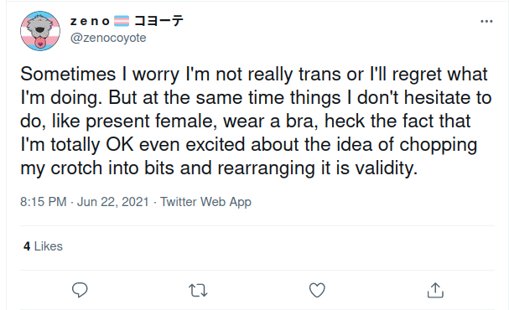Click the bold likes count number 4
Screen dimensions: 509x310
pyautogui.click(x=27, y=246)
